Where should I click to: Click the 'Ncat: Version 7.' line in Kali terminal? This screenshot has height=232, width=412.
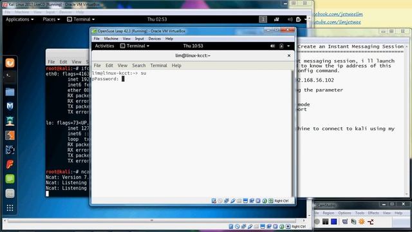(68, 177)
